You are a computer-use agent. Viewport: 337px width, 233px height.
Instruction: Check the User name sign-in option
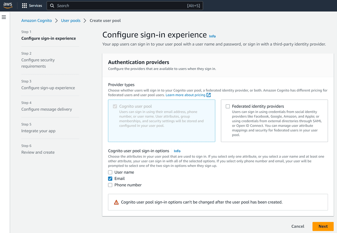(x=110, y=172)
